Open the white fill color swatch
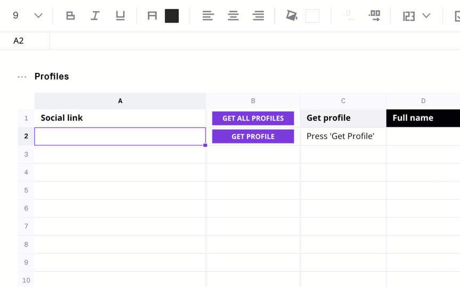460x287 pixels. (313, 16)
